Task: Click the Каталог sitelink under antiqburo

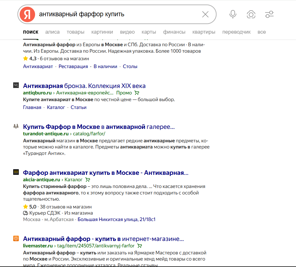Action: [56, 108]
